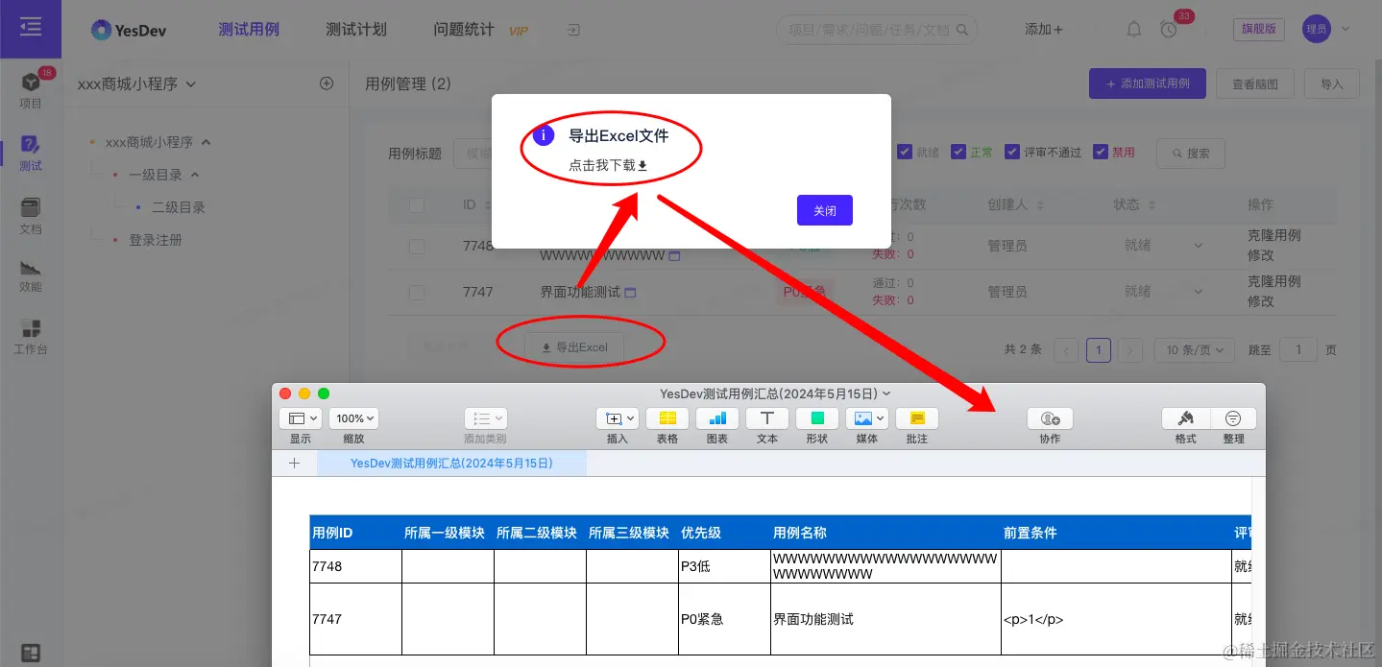Click the 管理员 user avatar
Viewport: 1382px width, 667px height.
tap(1317, 29)
